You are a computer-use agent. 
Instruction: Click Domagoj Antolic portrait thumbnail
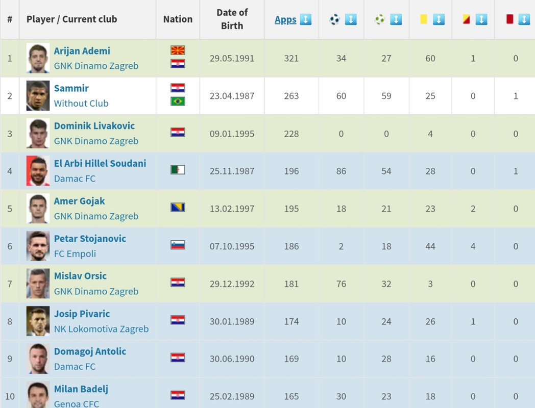click(x=38, y=359)
